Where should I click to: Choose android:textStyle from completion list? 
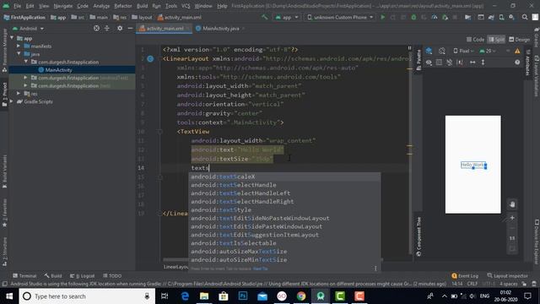point(284,210)
